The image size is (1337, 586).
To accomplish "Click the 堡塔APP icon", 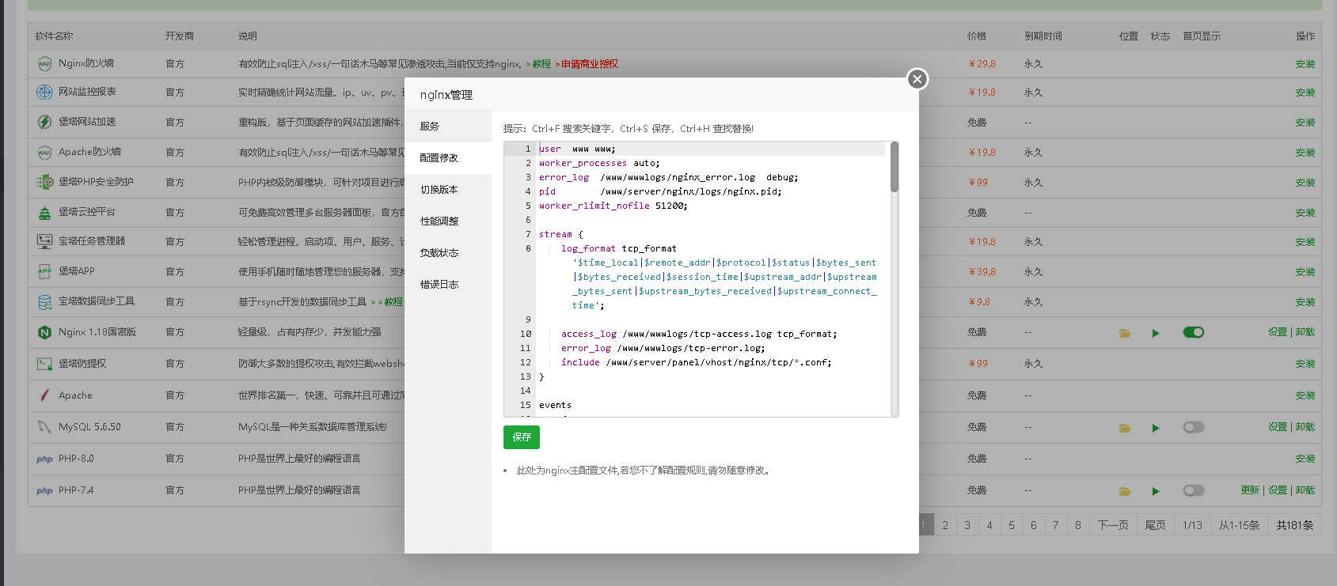I will click(x=44, y=271).
